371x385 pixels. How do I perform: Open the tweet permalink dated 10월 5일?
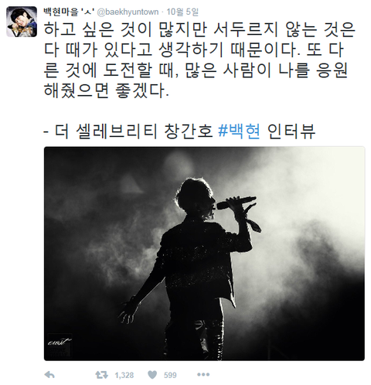(182, 12)
